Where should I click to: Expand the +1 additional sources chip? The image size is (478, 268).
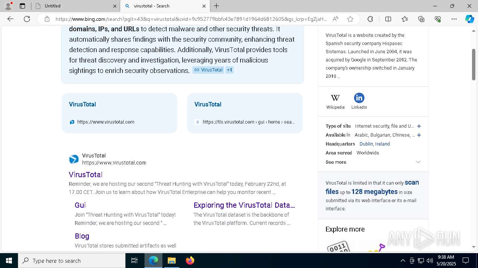230,70
